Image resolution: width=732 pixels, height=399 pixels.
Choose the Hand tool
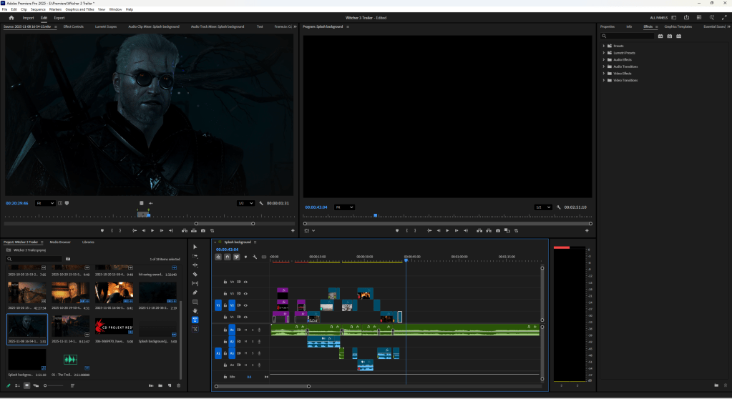pos(195,311)
